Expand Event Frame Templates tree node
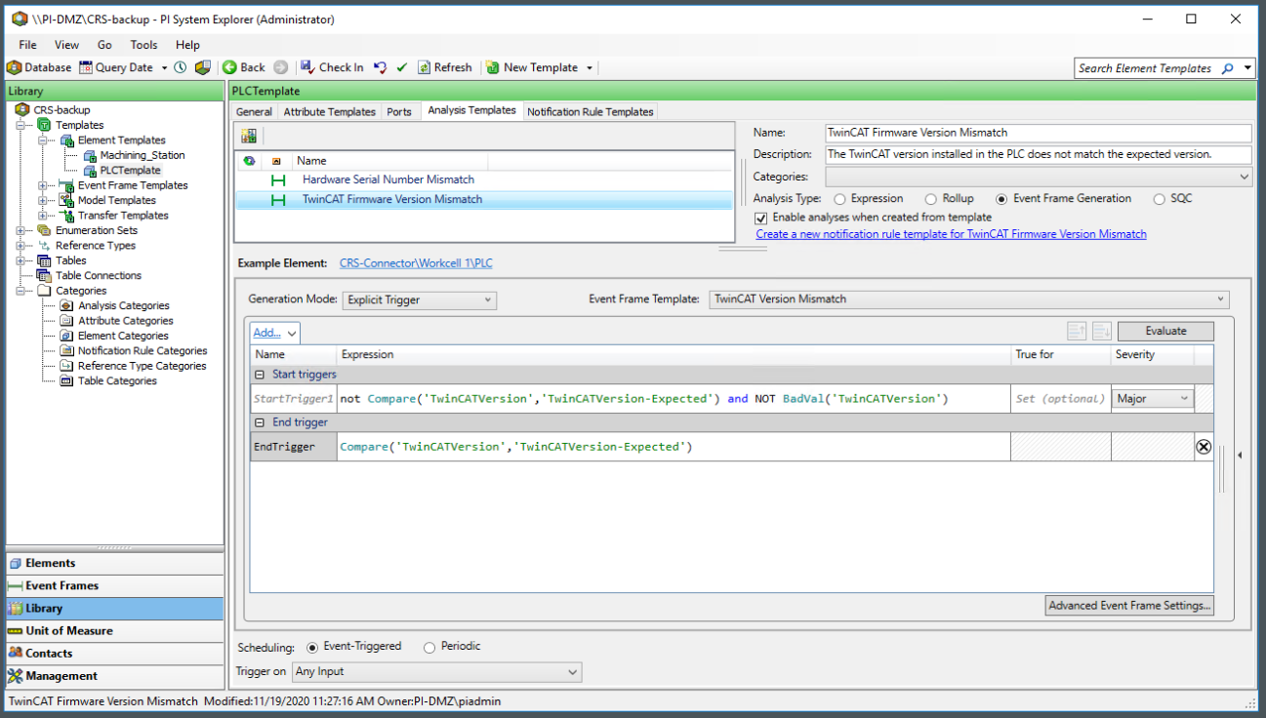This screenshot has height=718, width=1266. [42, 185]
